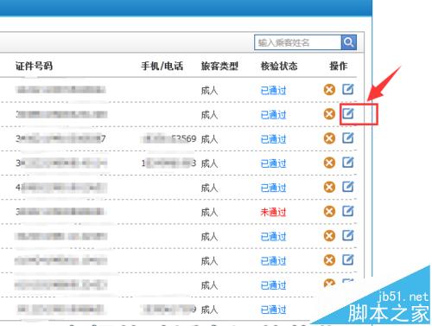Delete the passenger in the first row

pos(329,90)
